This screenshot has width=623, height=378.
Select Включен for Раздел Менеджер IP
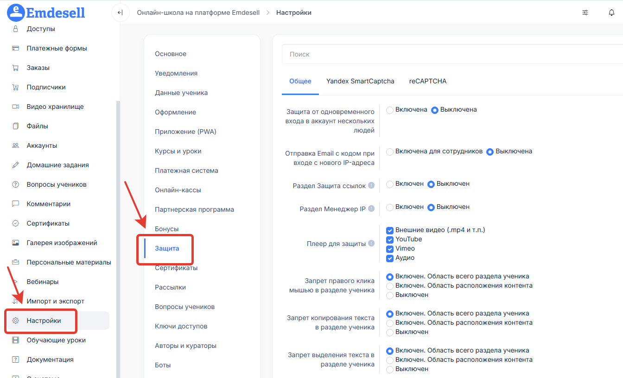390,207
